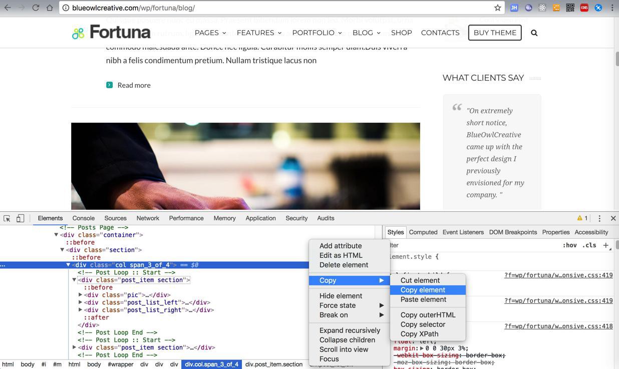Click the purple Ws extension icon
Screen dimensions: 619x369
pyautogui.click(x=528, y=8)
